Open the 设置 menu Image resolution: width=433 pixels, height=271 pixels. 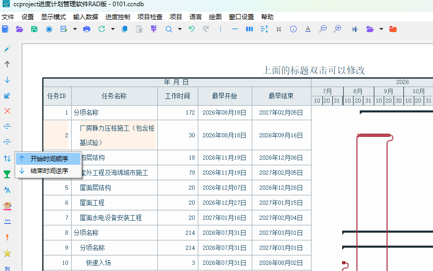pos(28,17)
